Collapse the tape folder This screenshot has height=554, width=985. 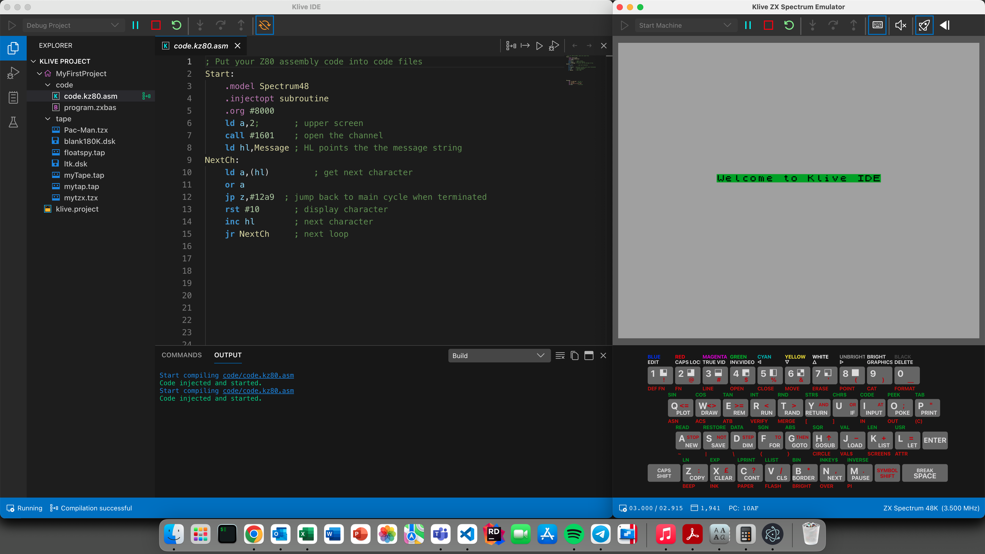coord(48,119)
